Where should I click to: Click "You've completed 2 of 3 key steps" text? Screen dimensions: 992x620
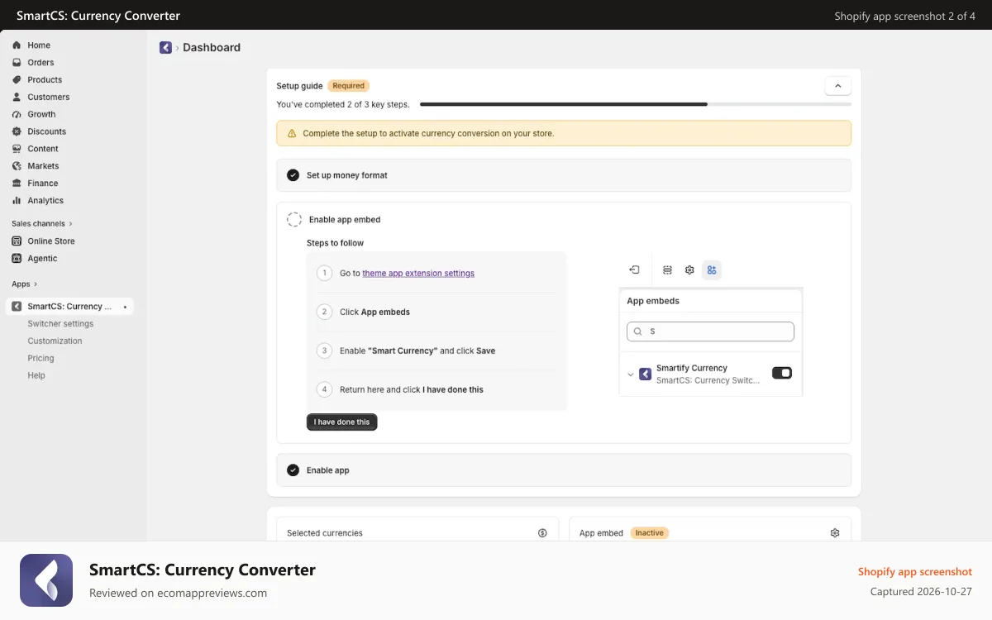coord(343,105)
